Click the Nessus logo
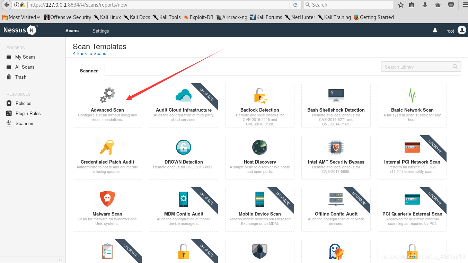This screenshot has height=263, width=468. [20, 30]
